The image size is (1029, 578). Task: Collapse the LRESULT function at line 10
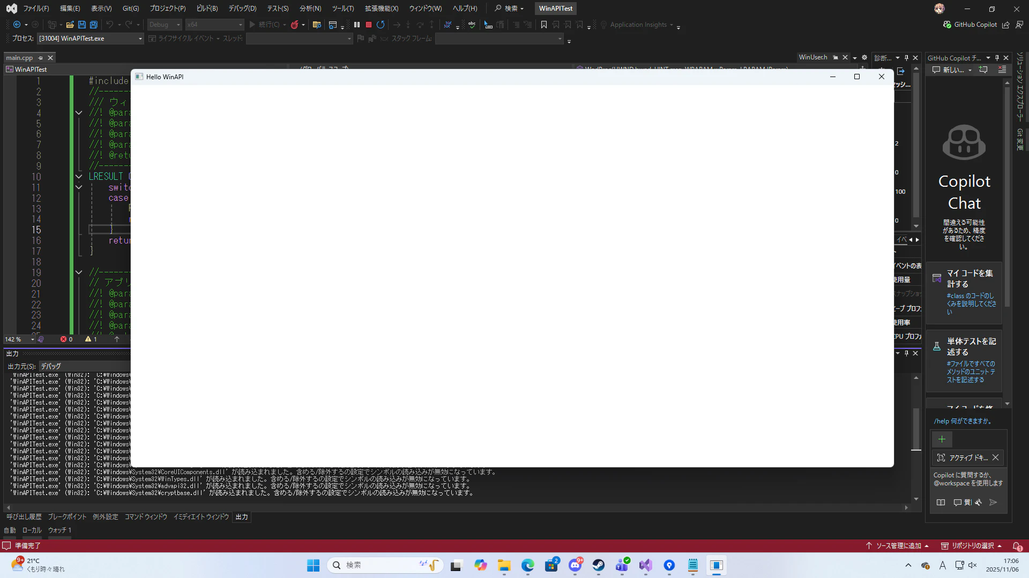[79, 176]
